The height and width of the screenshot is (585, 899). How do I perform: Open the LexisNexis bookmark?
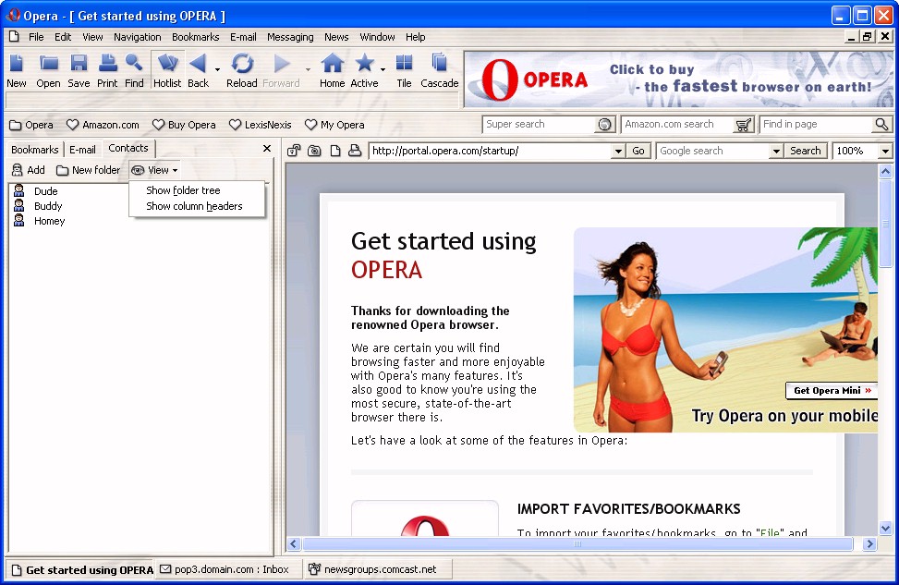(261, 125)
